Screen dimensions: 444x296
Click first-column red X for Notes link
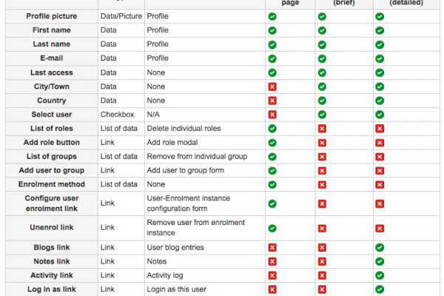pos(272,261)
